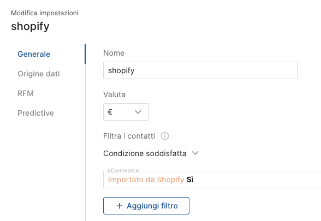Go to the Predictive tab
This screenshot has height=221, width=321.
[x=36, y=113]
